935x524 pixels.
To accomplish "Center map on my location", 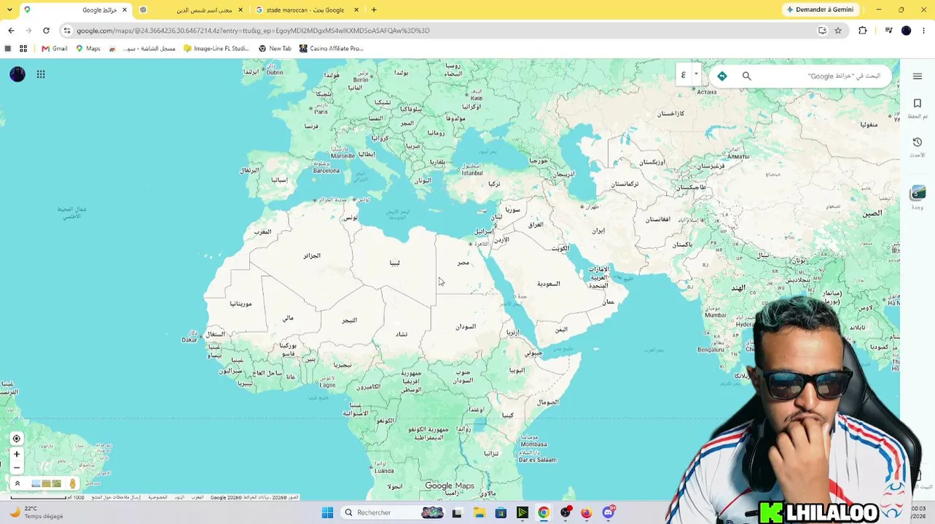I will point(17,438).
